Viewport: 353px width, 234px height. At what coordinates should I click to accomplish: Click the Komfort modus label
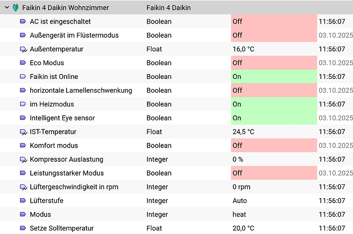[54, 145]
